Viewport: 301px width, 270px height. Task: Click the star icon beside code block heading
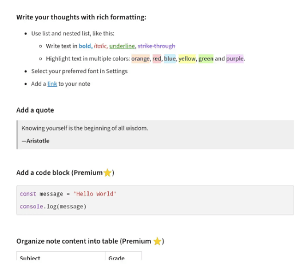108,173
